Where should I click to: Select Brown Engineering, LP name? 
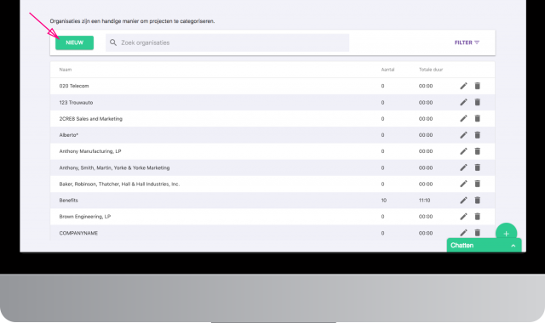(85, 217)
